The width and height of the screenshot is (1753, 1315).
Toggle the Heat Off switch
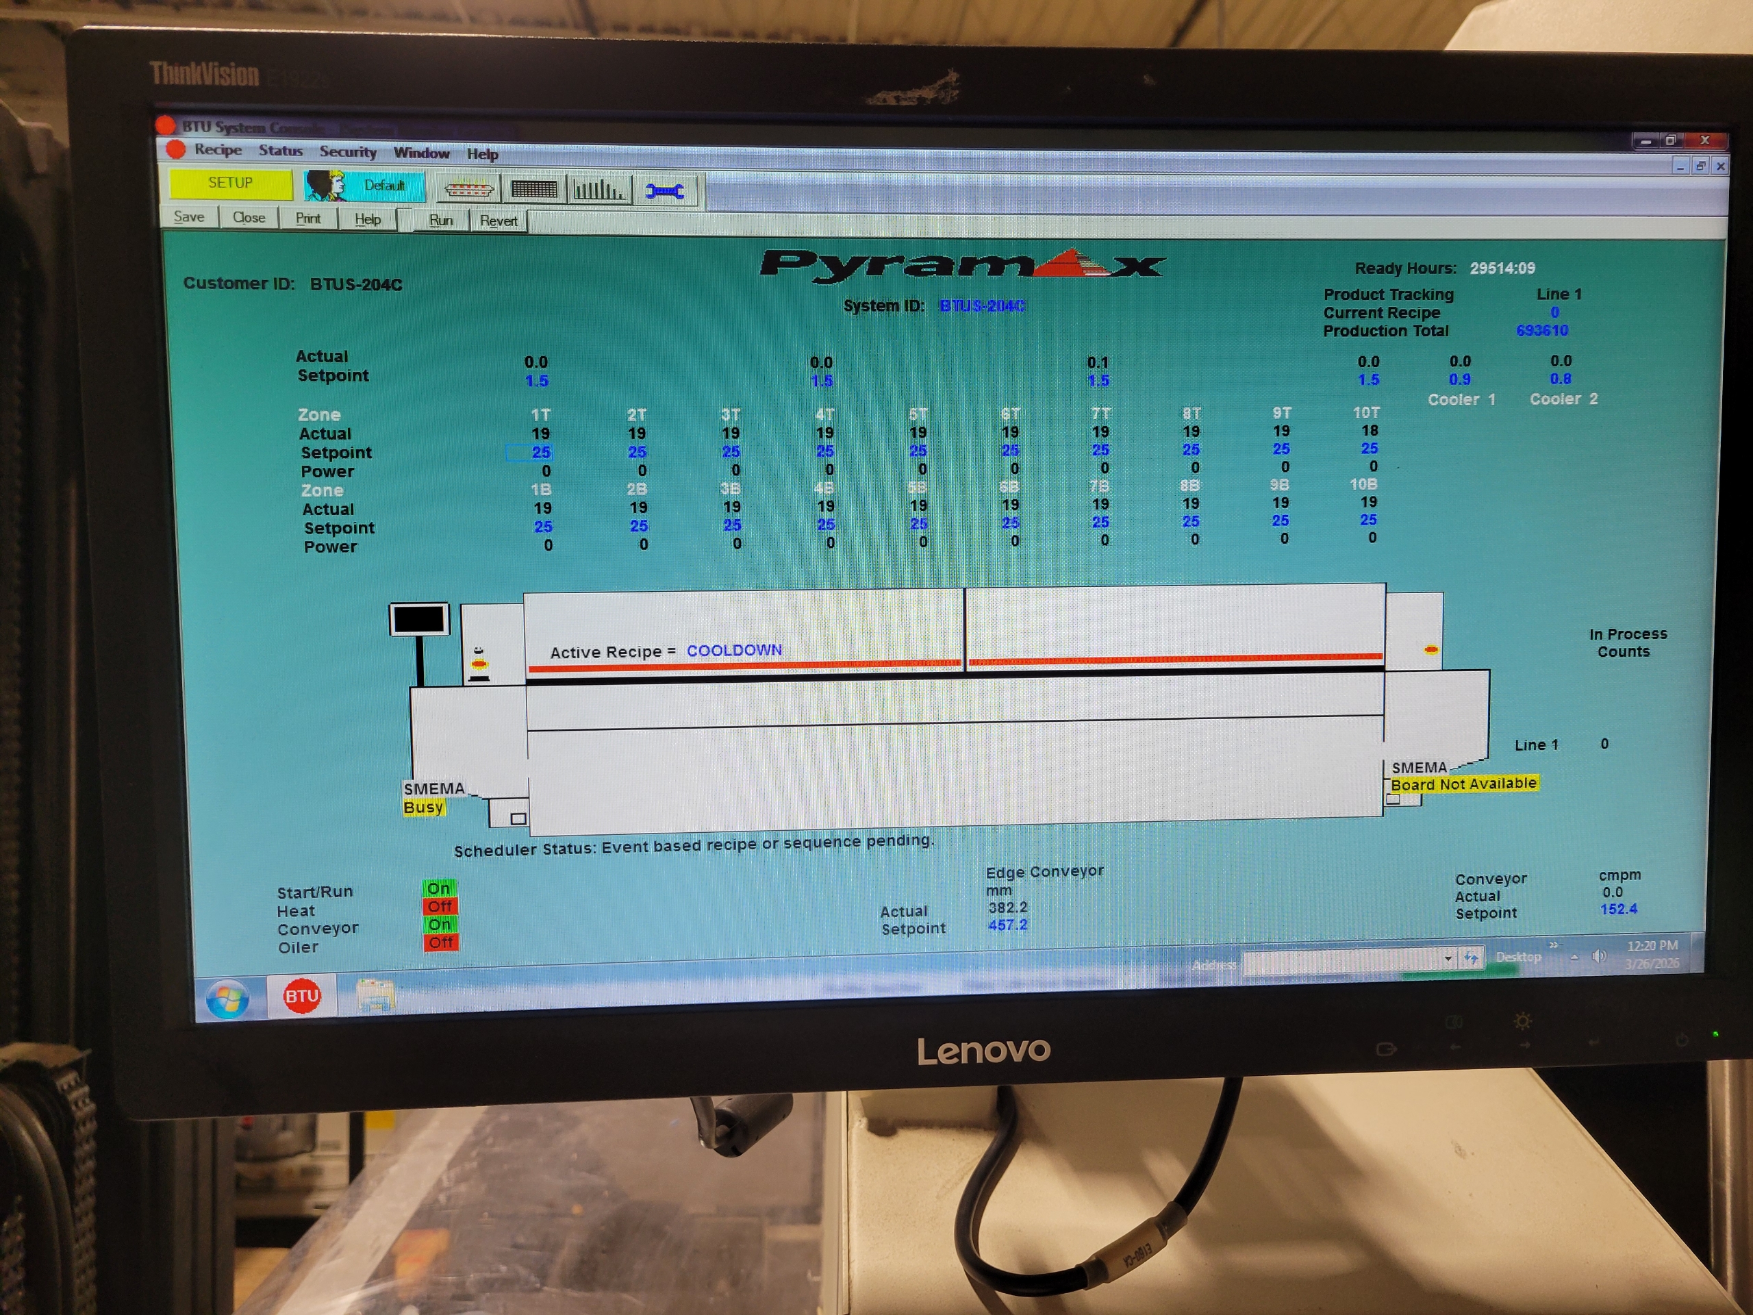pyautogui.click(x=440, y=906)
